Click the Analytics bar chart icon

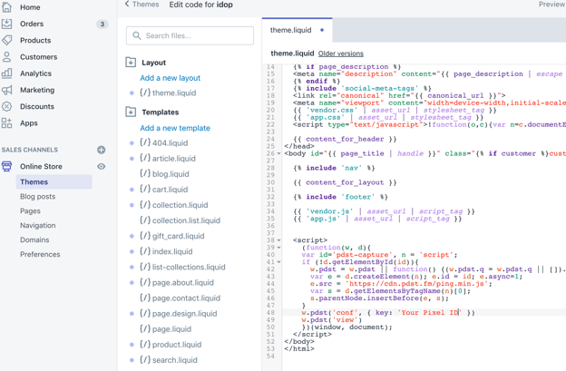tap(7, 73)
